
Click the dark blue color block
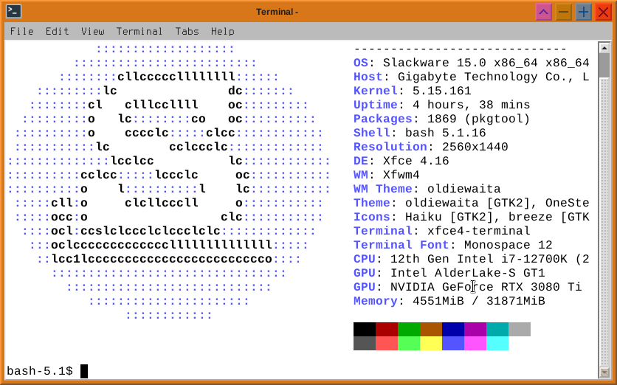click(453, 329)
